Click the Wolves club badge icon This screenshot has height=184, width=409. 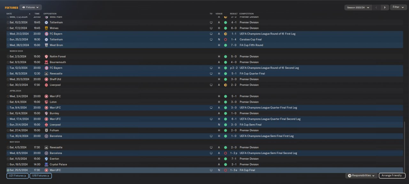46,28
